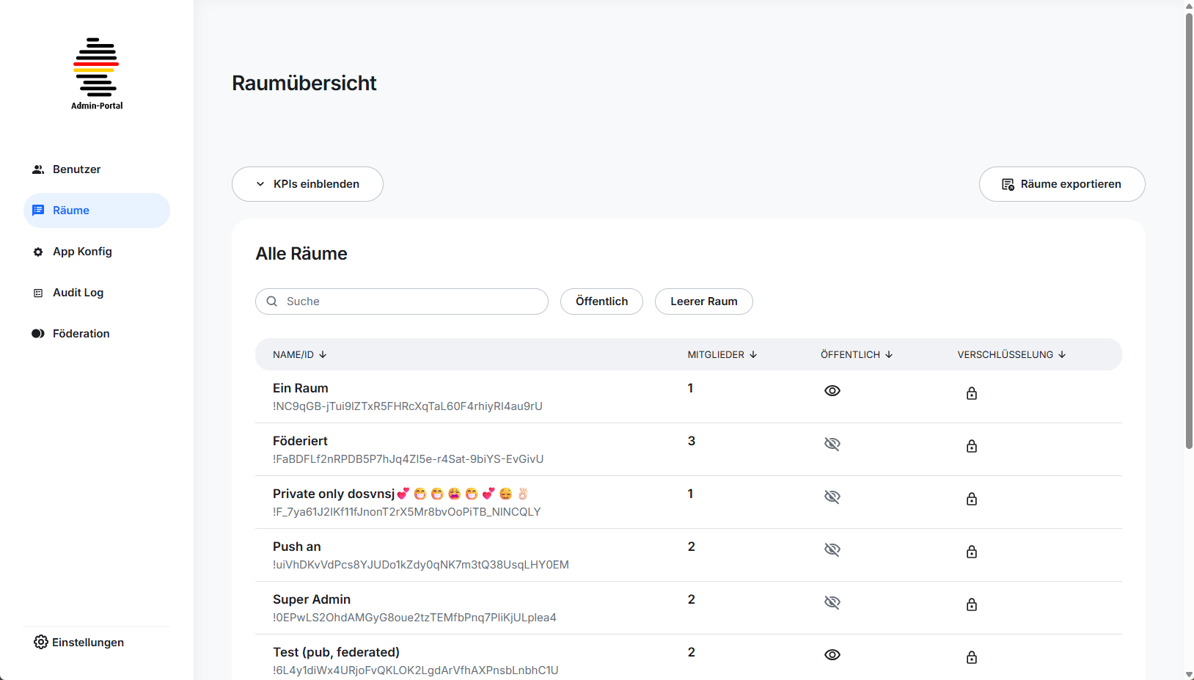
Task: Click room ID !FaBDFLf2nRPDB5P7hJq4ZI5e-r4Sat-9biYS-EvGivU
Action: pyautogui.click(x=409, y=459)
